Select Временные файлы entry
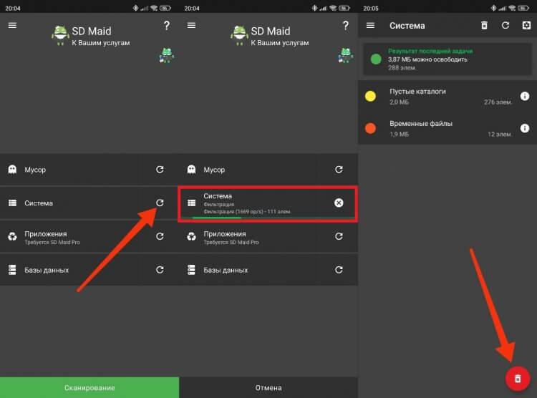The width and height of the screenshot is (537, 398). point(447,128)
